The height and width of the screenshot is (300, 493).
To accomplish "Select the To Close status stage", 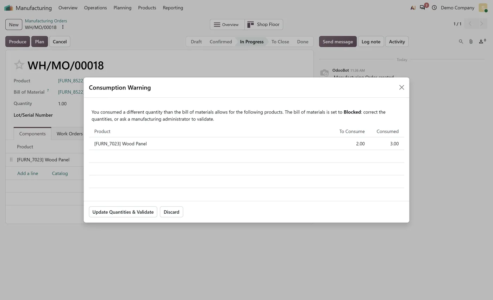I will point(280,42).
